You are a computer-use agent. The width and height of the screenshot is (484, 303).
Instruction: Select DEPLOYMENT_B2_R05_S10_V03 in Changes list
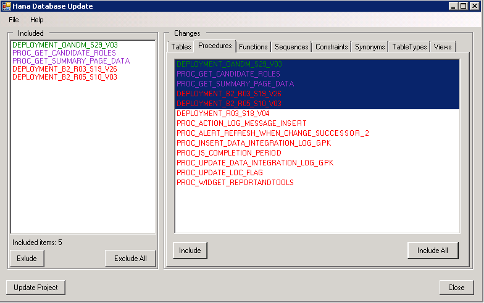click(x=317, y=104)
